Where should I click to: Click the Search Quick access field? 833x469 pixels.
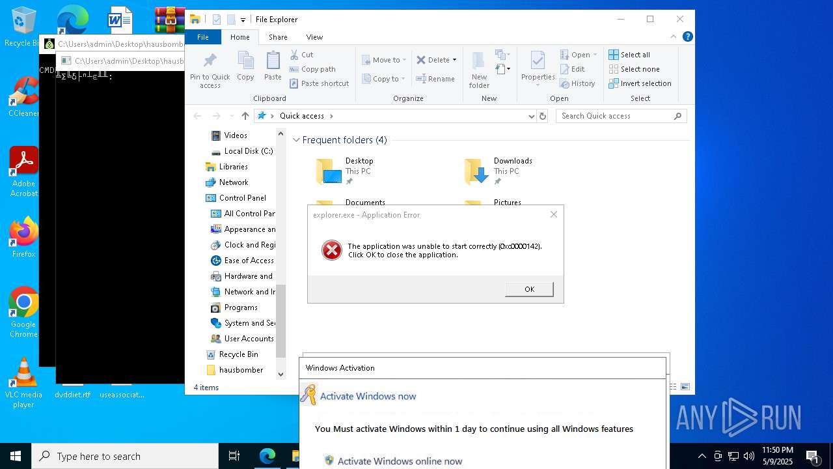[621, 116]
